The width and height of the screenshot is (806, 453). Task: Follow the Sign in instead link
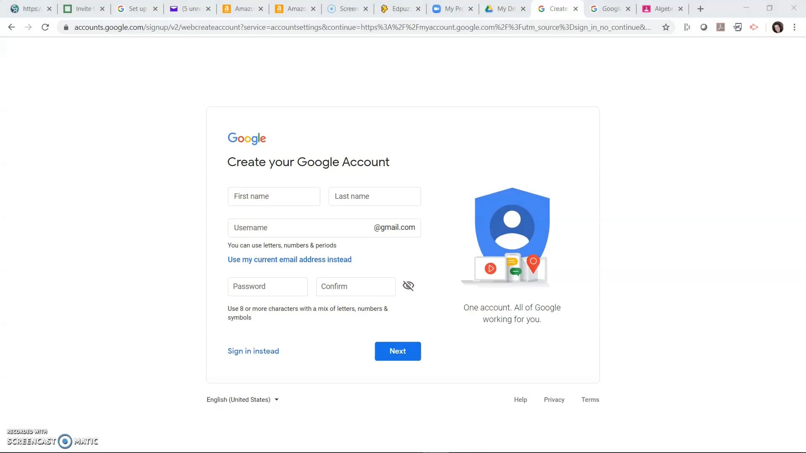[x=253, y=351]
